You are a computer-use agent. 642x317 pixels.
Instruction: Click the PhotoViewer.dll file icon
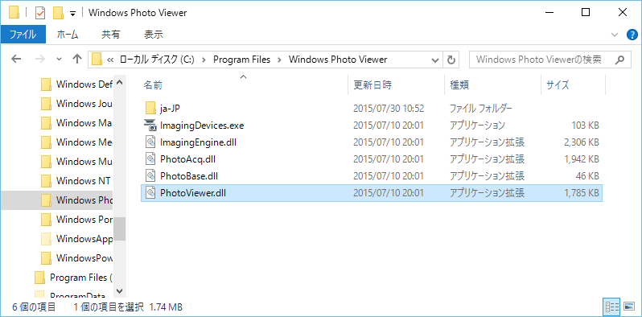click(150, 192)
